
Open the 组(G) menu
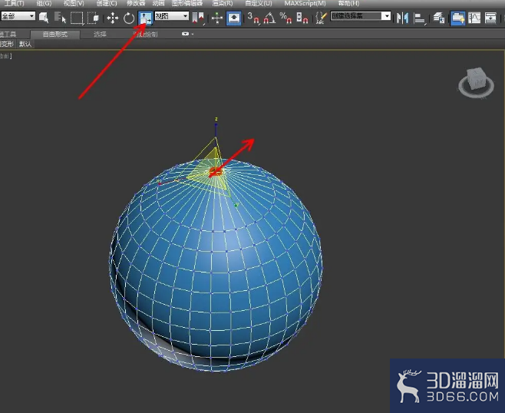point(44,4)
